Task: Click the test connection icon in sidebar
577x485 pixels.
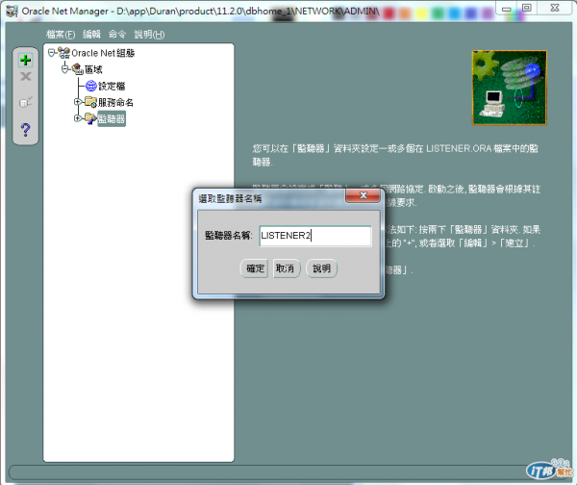Action: (x=25, y=102)
